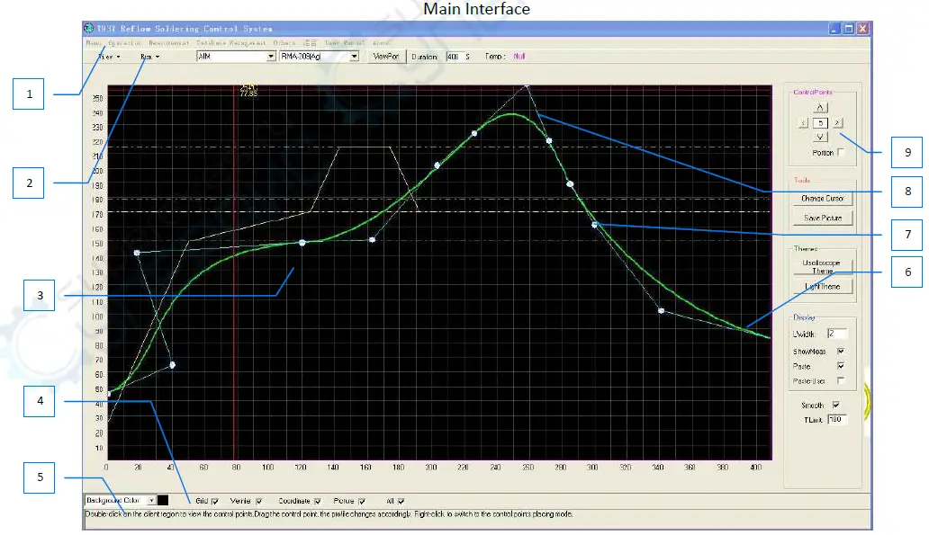The height and width of the screenshot is (535, 929).
Task: Click the control point number field showing 5
Action: [x=820, y=123]
